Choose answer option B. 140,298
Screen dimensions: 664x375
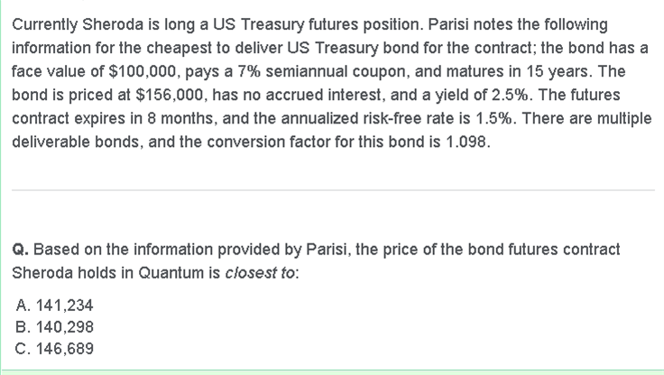(54, 327)
